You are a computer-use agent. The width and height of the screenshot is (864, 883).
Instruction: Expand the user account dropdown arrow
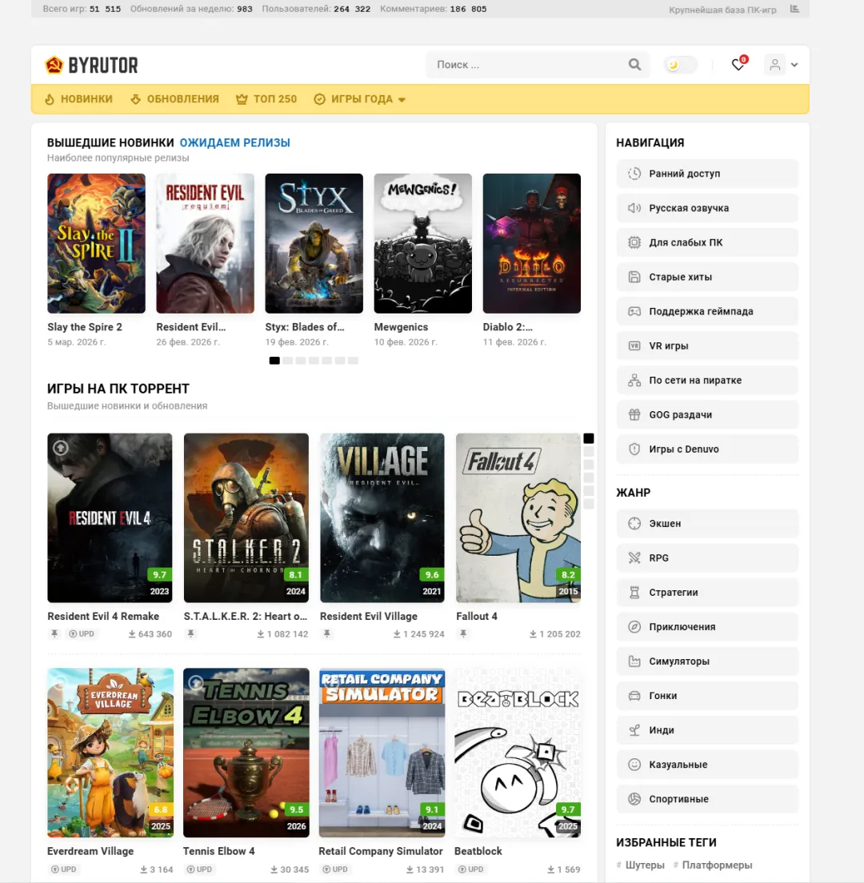pos(794,65)
